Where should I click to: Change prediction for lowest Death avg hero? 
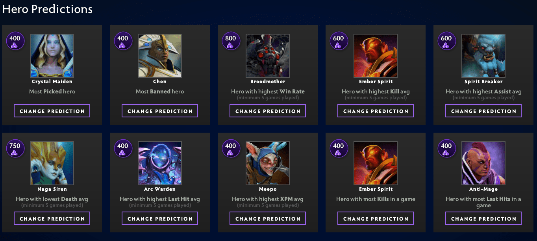coord(52,219)
